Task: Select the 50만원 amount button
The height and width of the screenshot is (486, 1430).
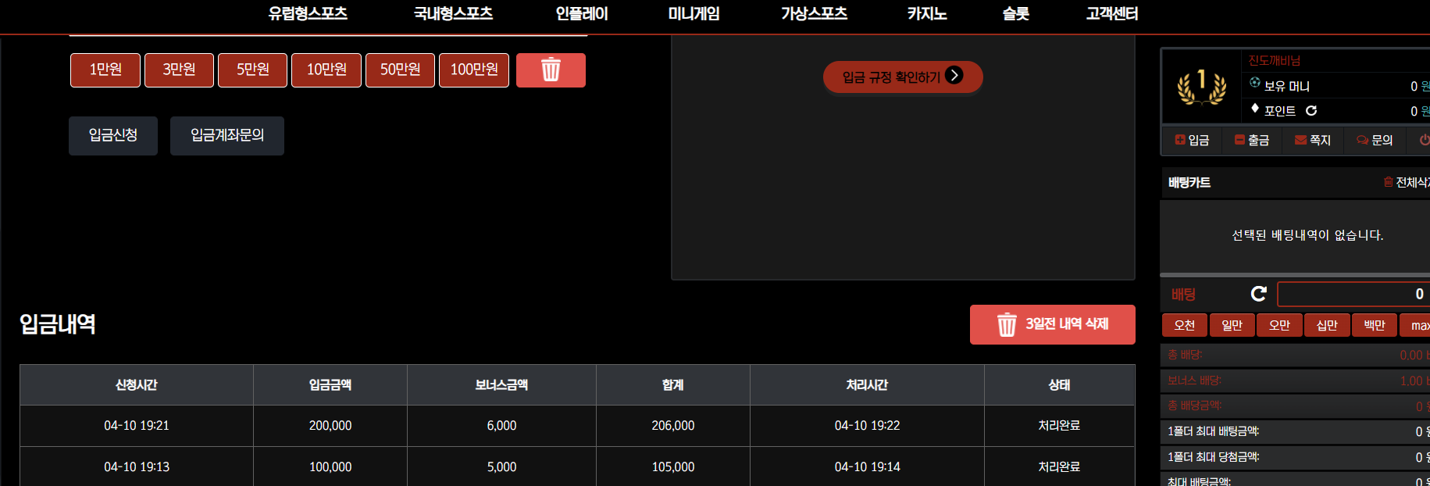Action: pos(400,70)
